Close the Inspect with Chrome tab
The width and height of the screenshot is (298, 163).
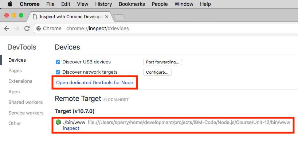107,17
